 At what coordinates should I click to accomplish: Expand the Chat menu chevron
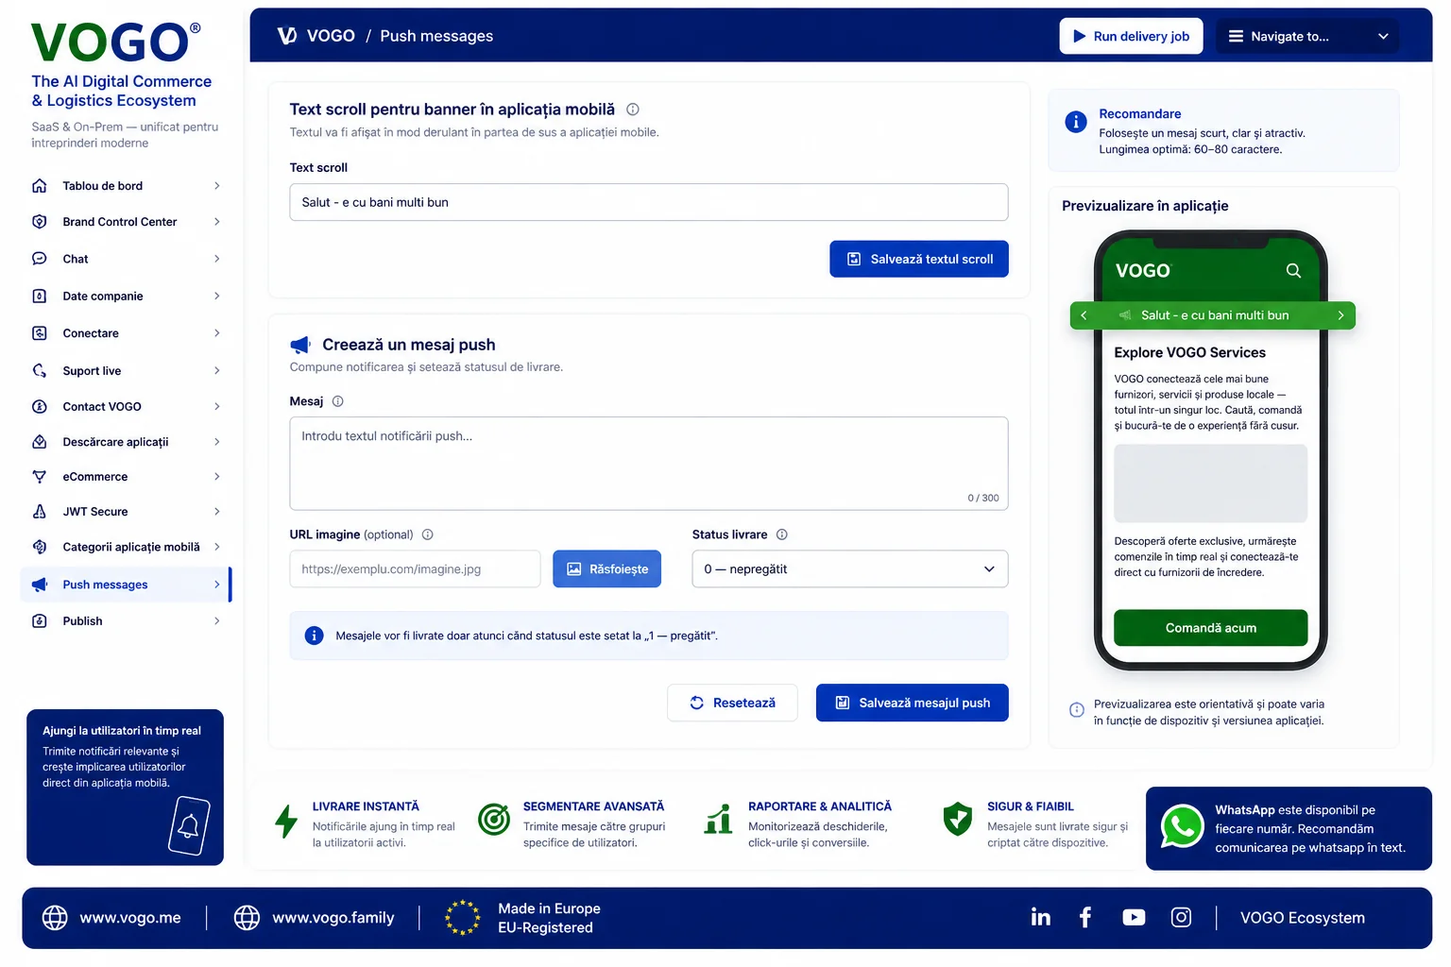click(x=216, y=259)
